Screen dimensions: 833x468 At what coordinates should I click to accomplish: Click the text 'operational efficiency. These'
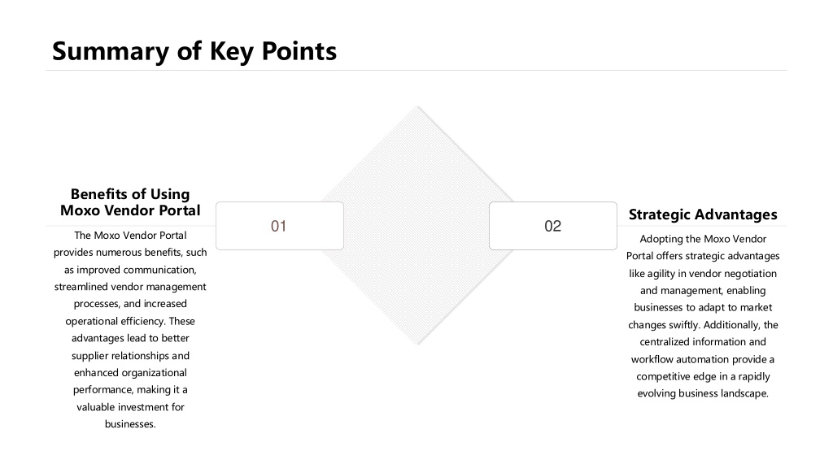point(130,321)
